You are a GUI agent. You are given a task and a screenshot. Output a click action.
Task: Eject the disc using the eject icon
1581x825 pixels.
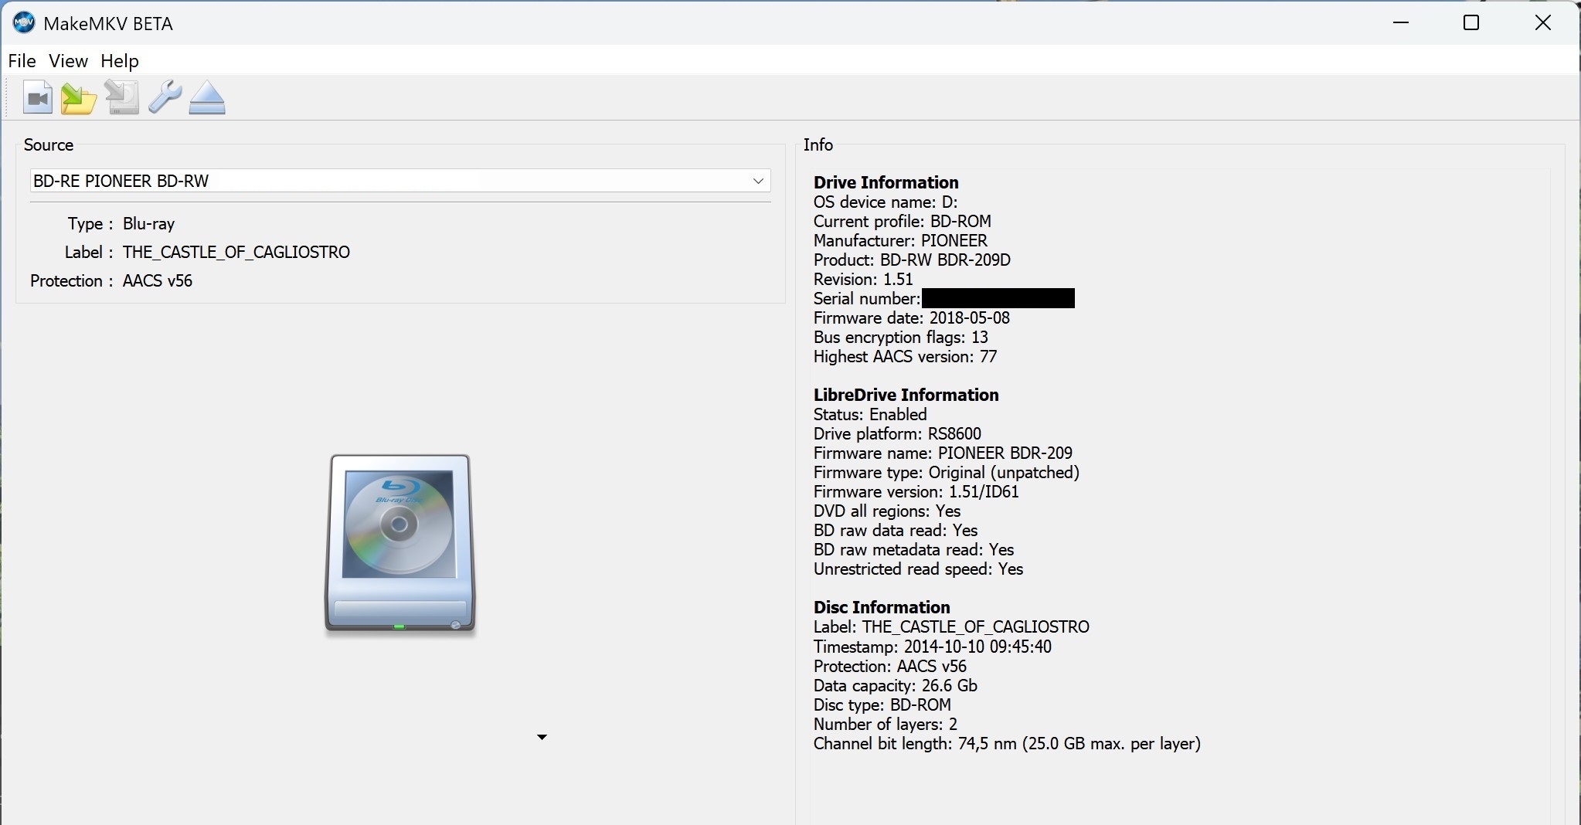click(207, 98)
